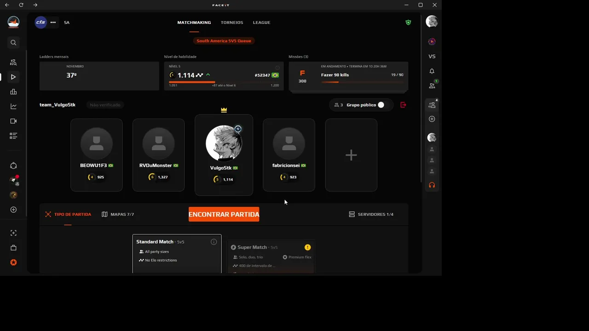Open notifications bell icon

(432, 71)
